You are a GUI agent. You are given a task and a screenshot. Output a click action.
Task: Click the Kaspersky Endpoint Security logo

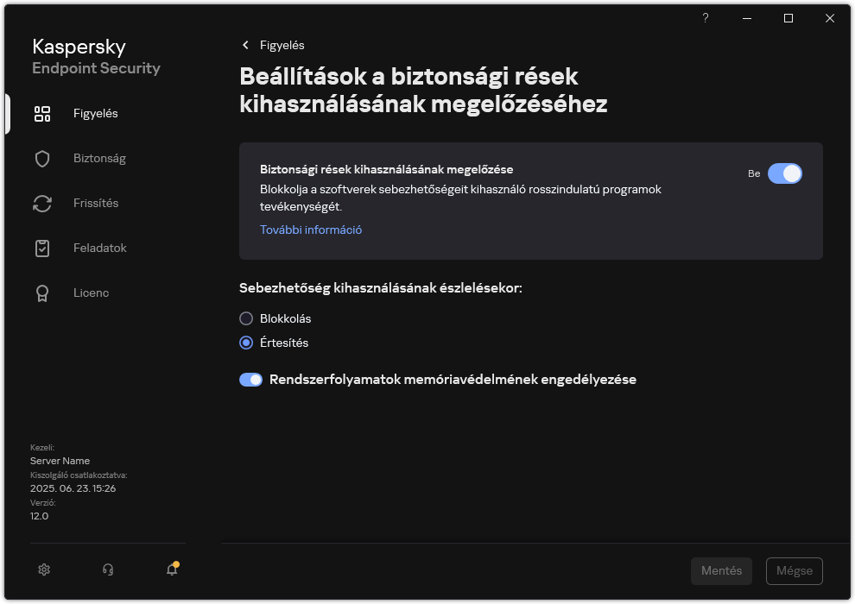[x=96, y=57]
